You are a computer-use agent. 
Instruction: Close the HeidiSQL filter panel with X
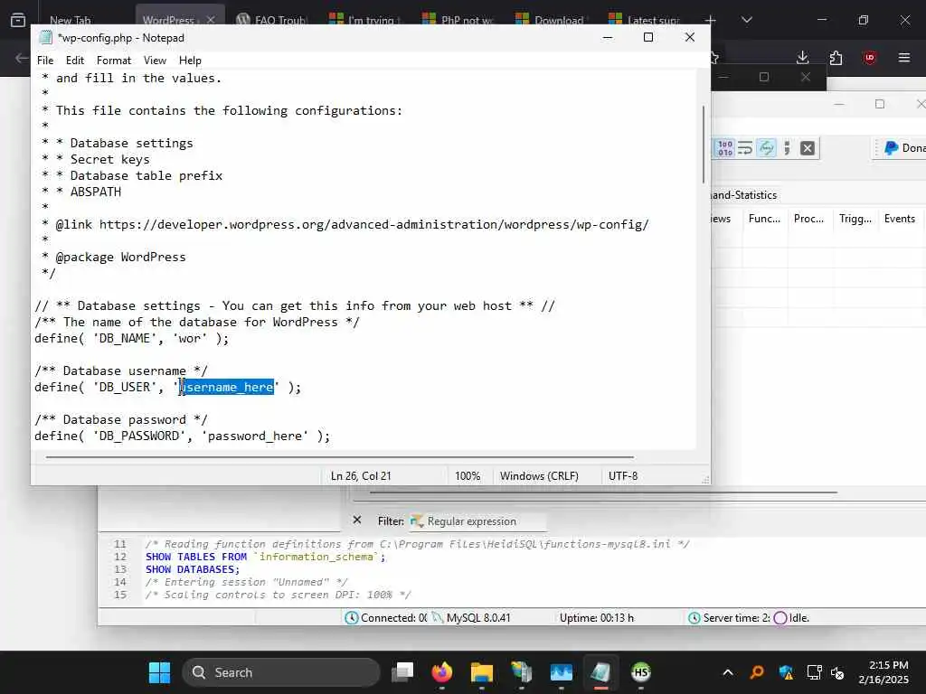[x=356, y=520]
